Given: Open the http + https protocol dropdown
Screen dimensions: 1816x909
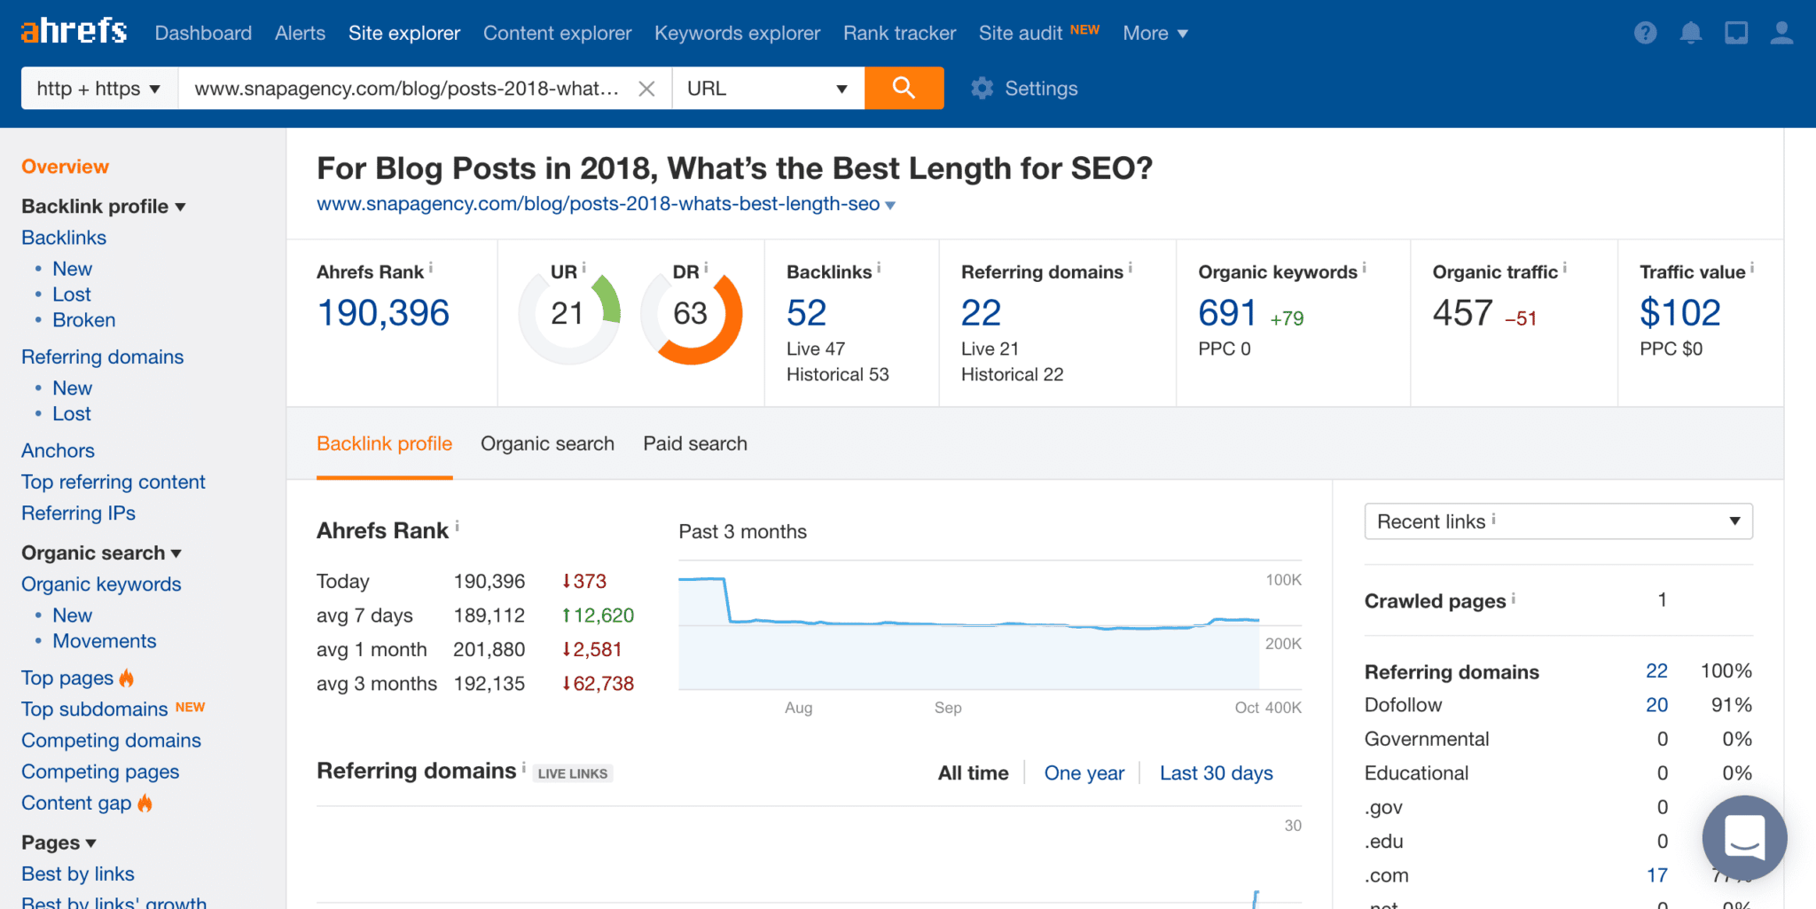Looking at the screenshot, I should point(99,89).
